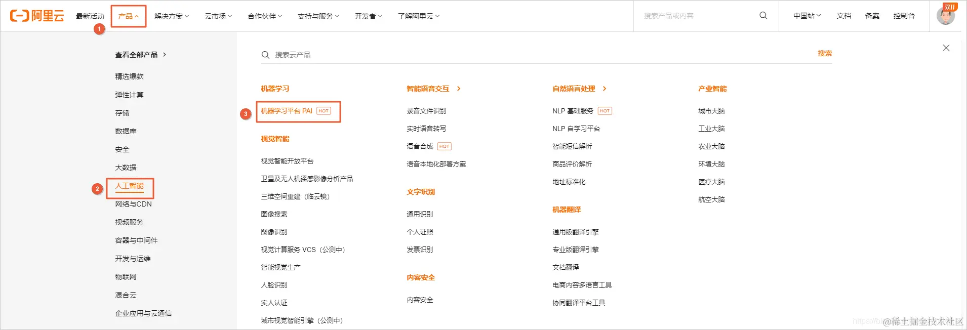Open 文档翻译 product
Viewport: 967px width, 330px height.
tap(566, 267)
